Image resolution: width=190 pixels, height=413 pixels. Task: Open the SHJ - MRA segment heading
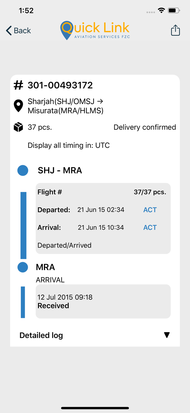click(x=60, y=170)
